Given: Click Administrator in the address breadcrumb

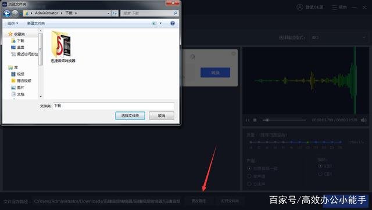Looking at the screenshot, I should click(x=46, y=13).
